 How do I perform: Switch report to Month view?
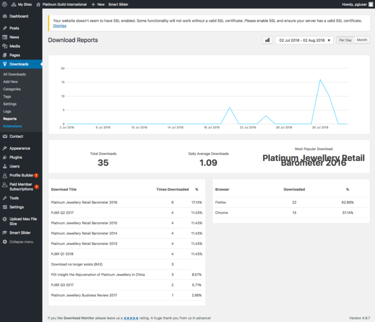[362, 40]
